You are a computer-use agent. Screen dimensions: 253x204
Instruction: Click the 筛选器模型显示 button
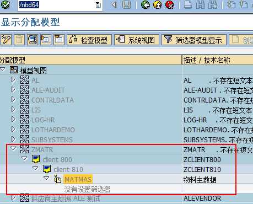coord(194,40)
